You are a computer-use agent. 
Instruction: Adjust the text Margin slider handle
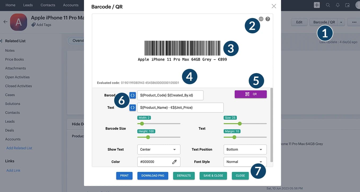pos(234,137)
